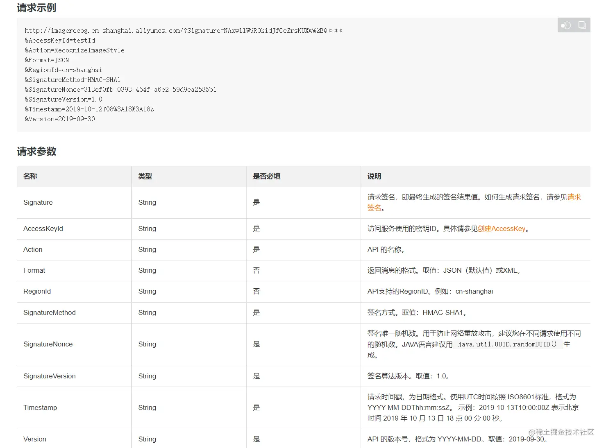
Task: Toggle dark theme on the code sample
Action: 566,25
